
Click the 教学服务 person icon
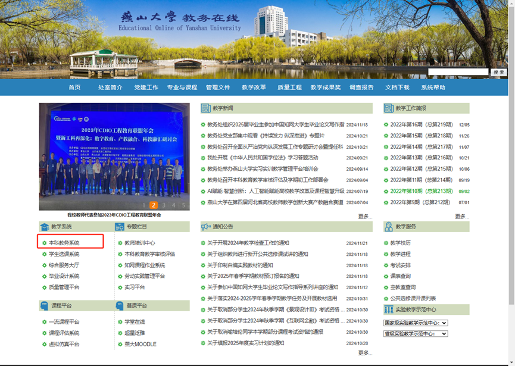389,227
